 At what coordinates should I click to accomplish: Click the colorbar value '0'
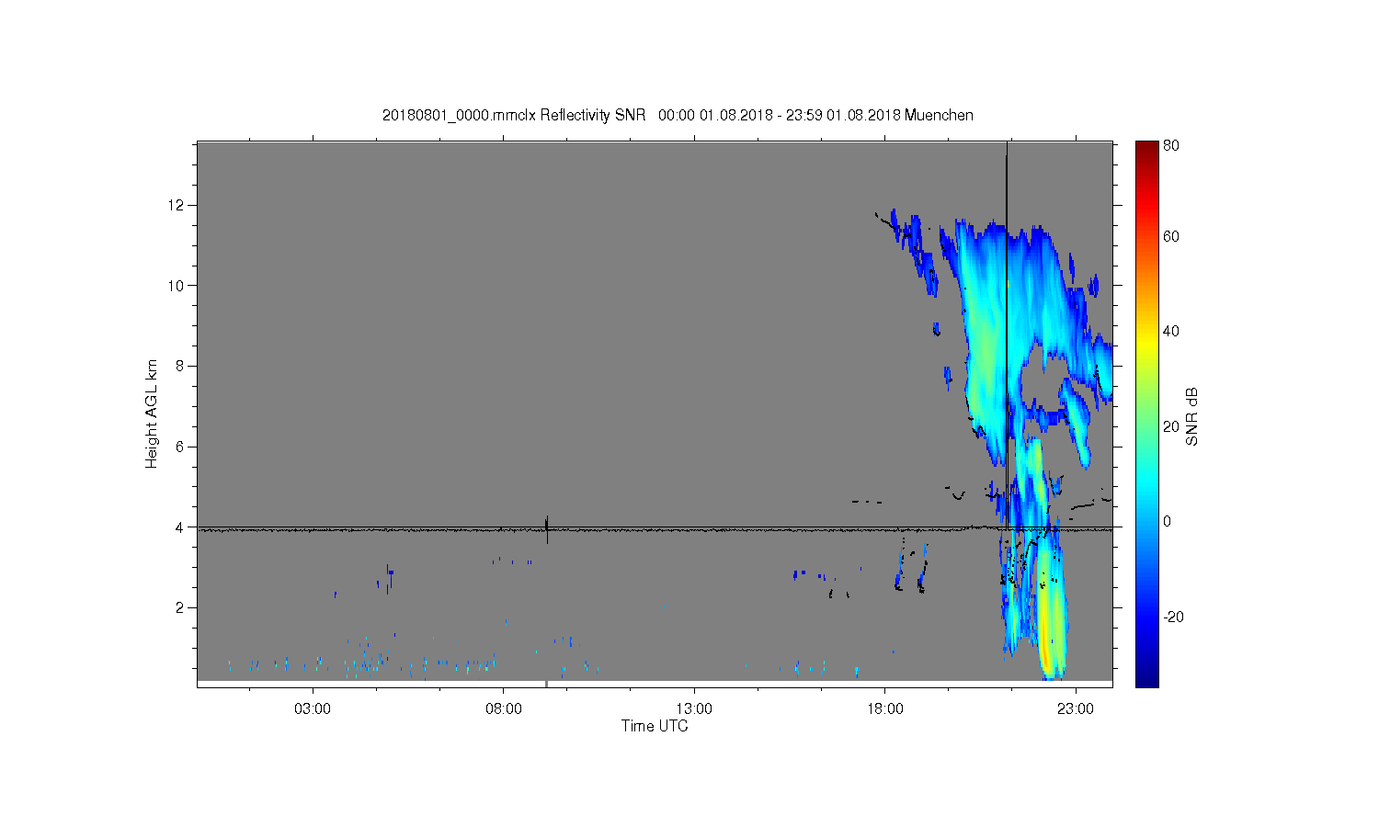(x=1168, y=521)
